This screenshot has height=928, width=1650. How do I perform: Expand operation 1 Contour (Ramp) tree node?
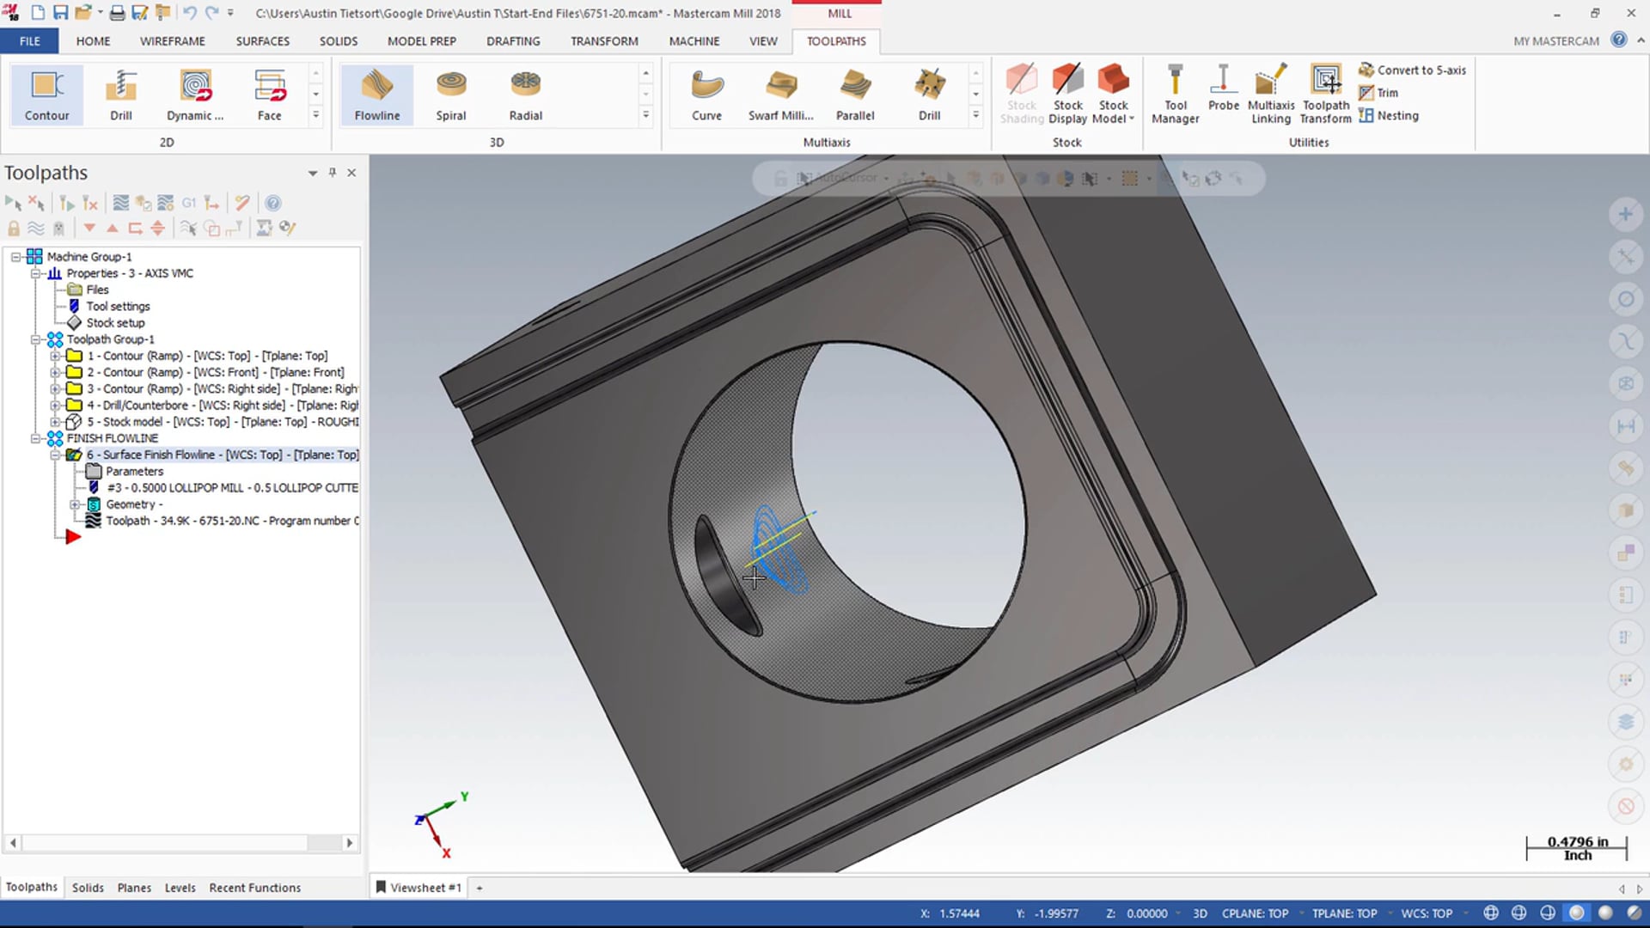click(55, 356)
